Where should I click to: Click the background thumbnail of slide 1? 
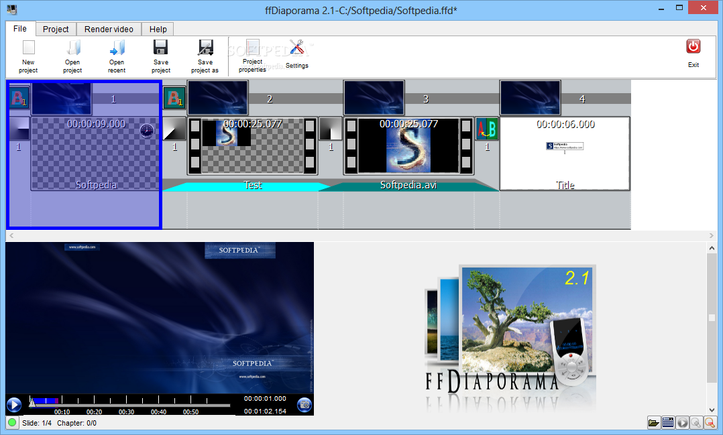point(61,99)
